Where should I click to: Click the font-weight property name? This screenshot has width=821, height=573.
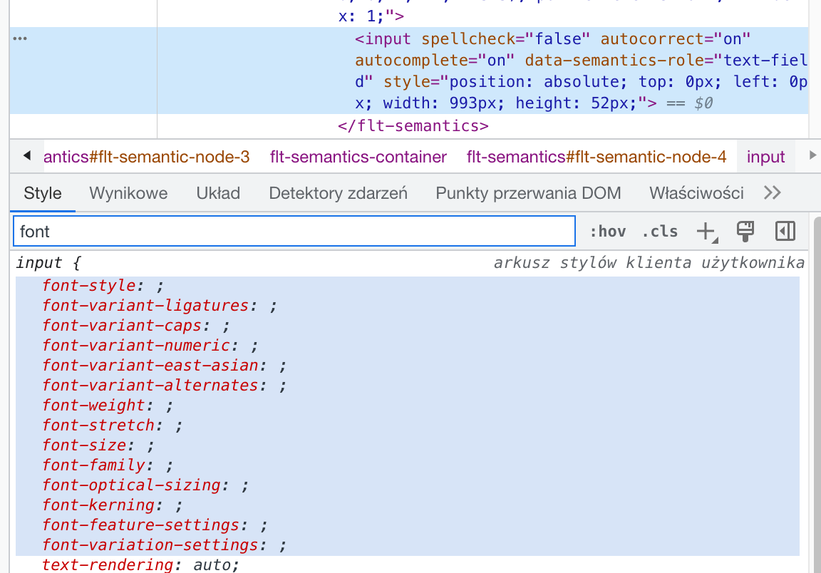coord(93,405)
